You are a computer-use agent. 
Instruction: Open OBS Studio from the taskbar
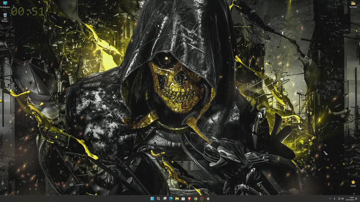coord(202,199)
